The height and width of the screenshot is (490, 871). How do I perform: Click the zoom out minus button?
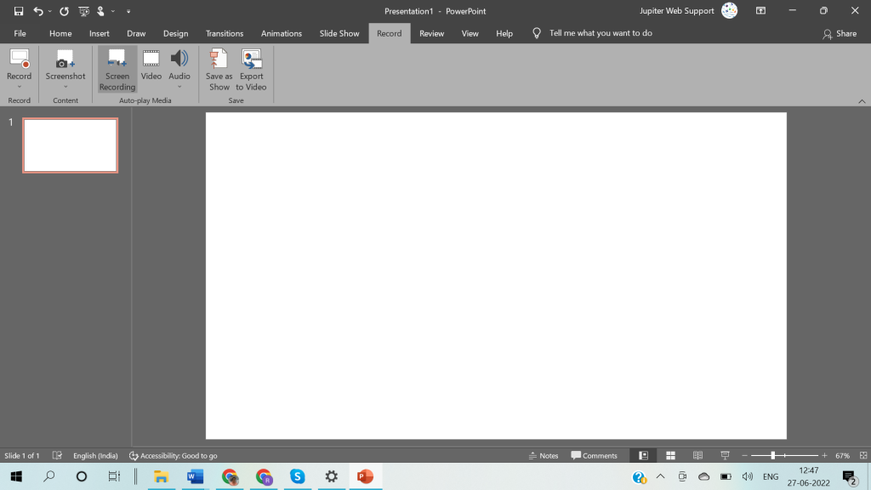coord(745,456)
